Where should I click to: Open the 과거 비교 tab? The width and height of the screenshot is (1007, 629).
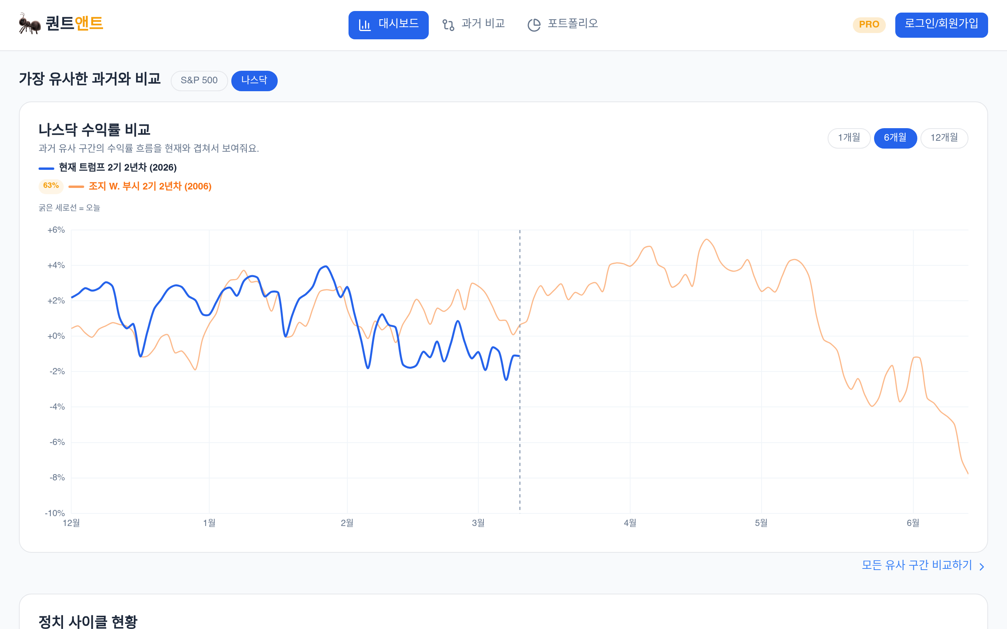pyautogui.click(x=474, y=24)
